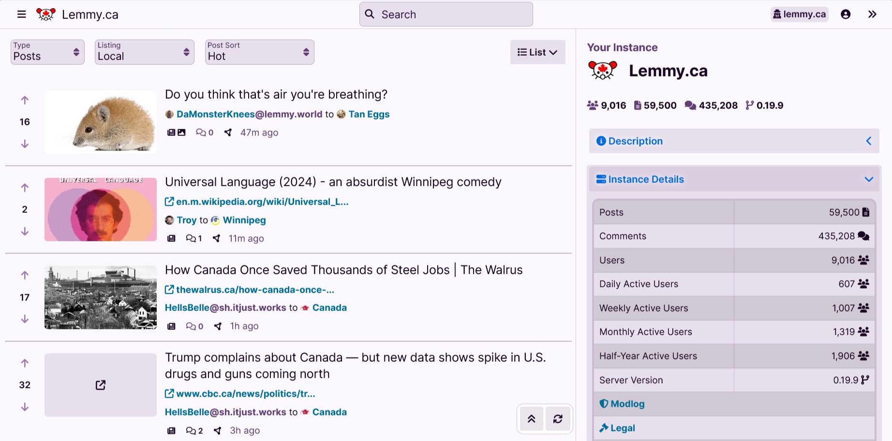Click Lemmy.ca heading in Your Instance sidebar
This screenshot has width=892, height=441.
pos(668,71)
